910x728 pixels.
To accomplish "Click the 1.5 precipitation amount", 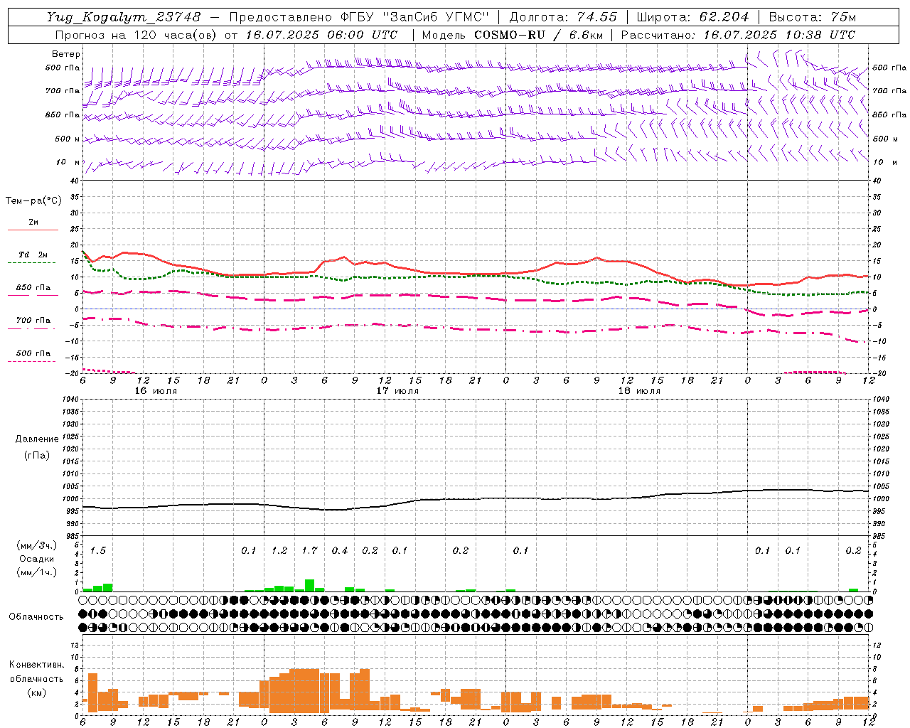I will 98,550.
